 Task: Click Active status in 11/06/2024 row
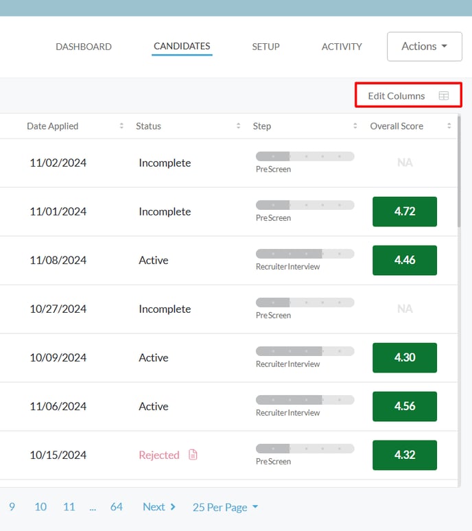(x=154, y=406)
